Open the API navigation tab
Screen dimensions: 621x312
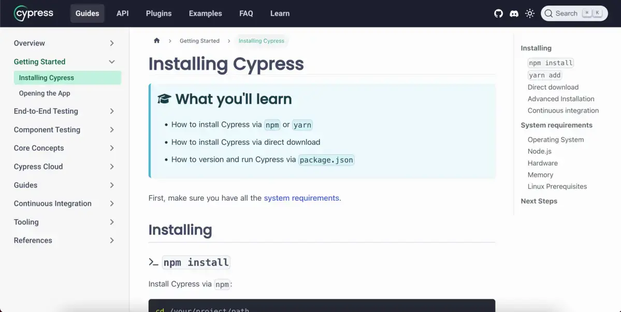[x=122, y=13]
